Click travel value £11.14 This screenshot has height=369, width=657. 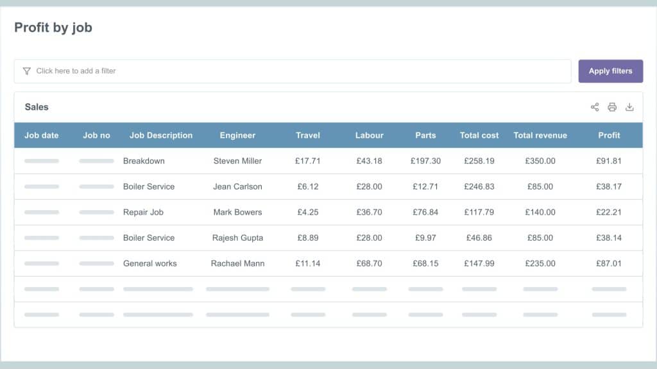point(307,263)
